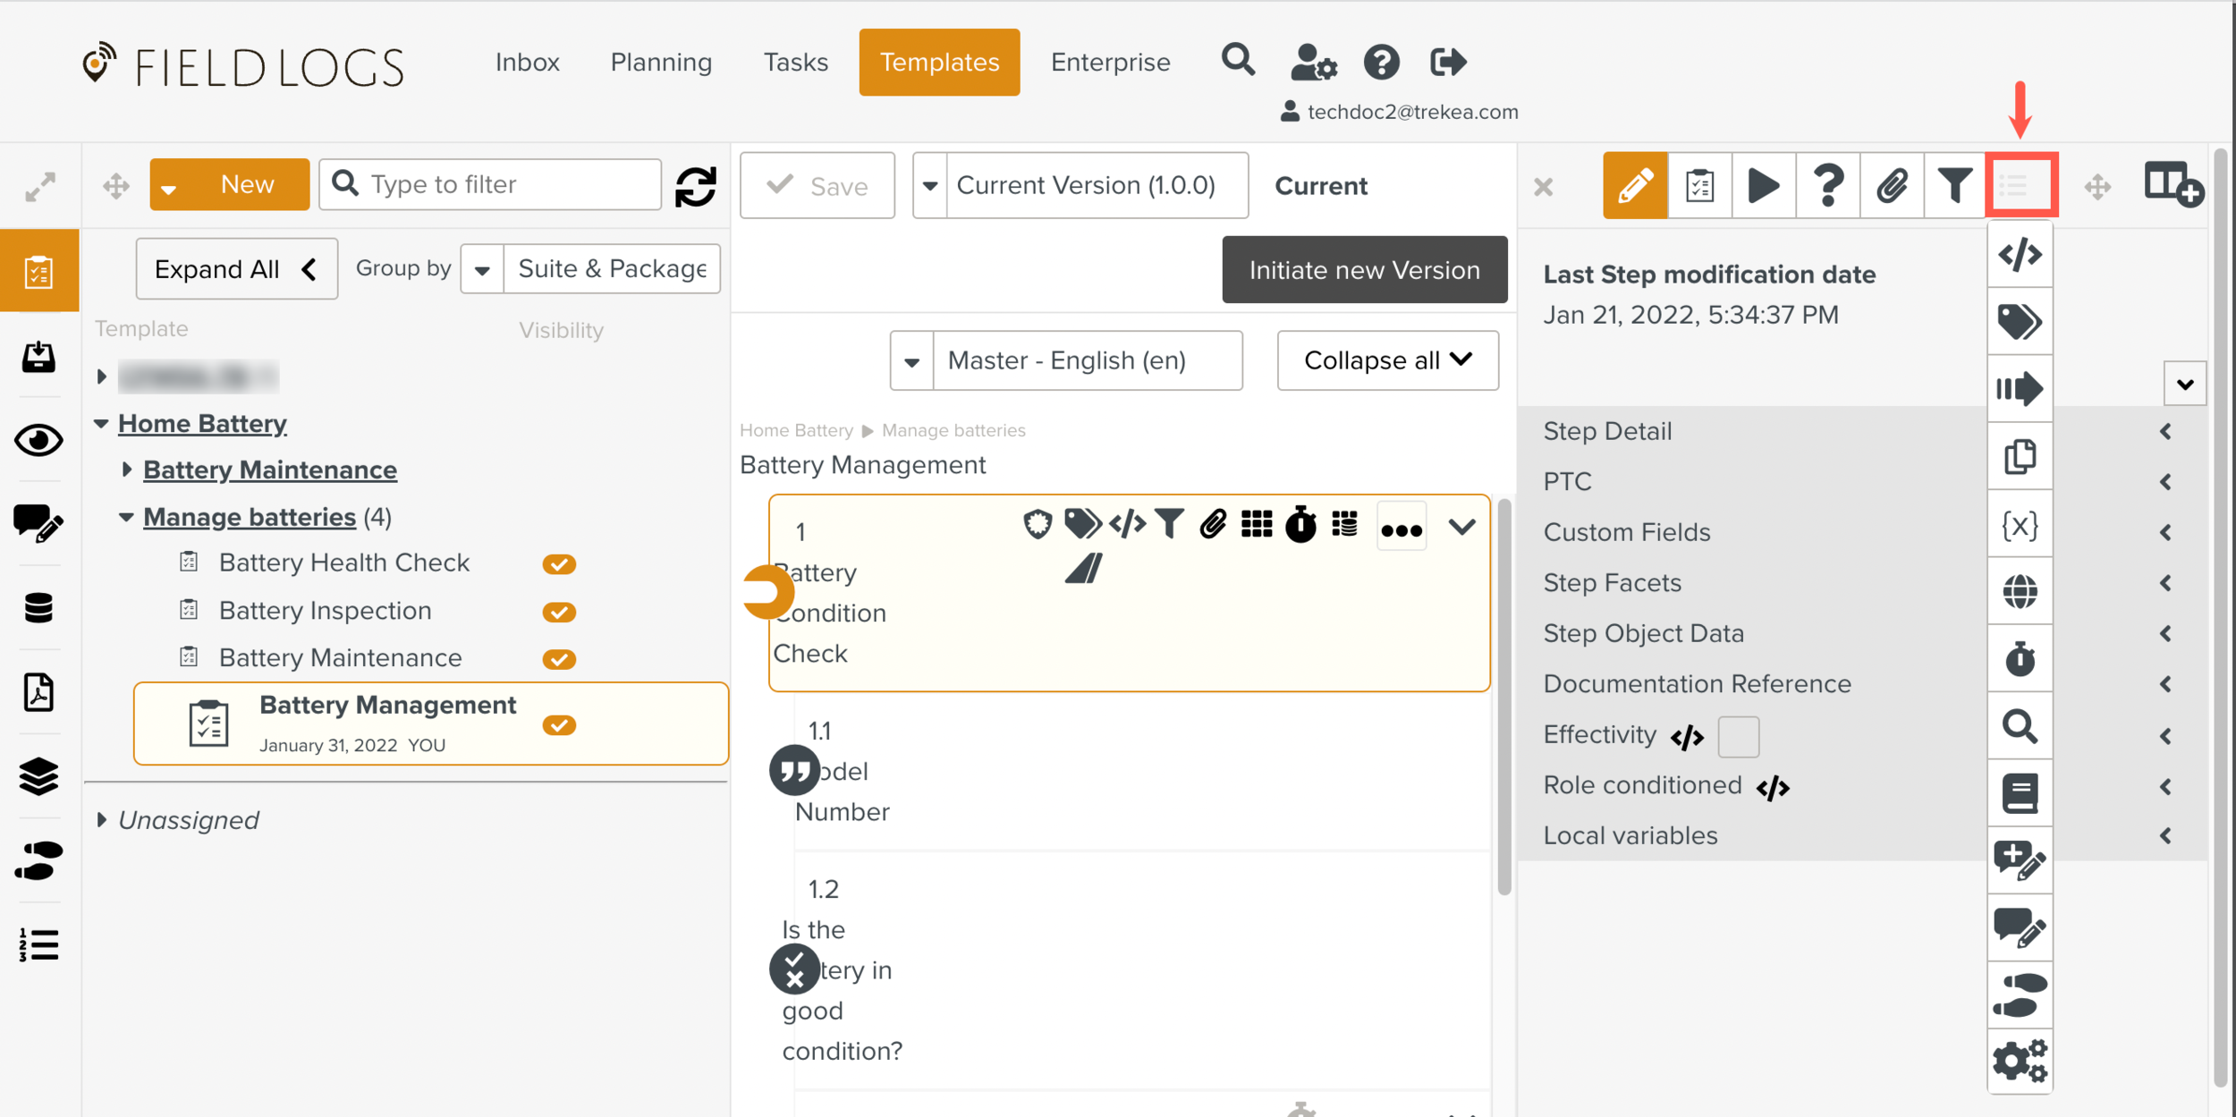The width and height of the screenshot is (2236, 1117).
Task: Go to the Enterprise tab
Action: 1110,62
